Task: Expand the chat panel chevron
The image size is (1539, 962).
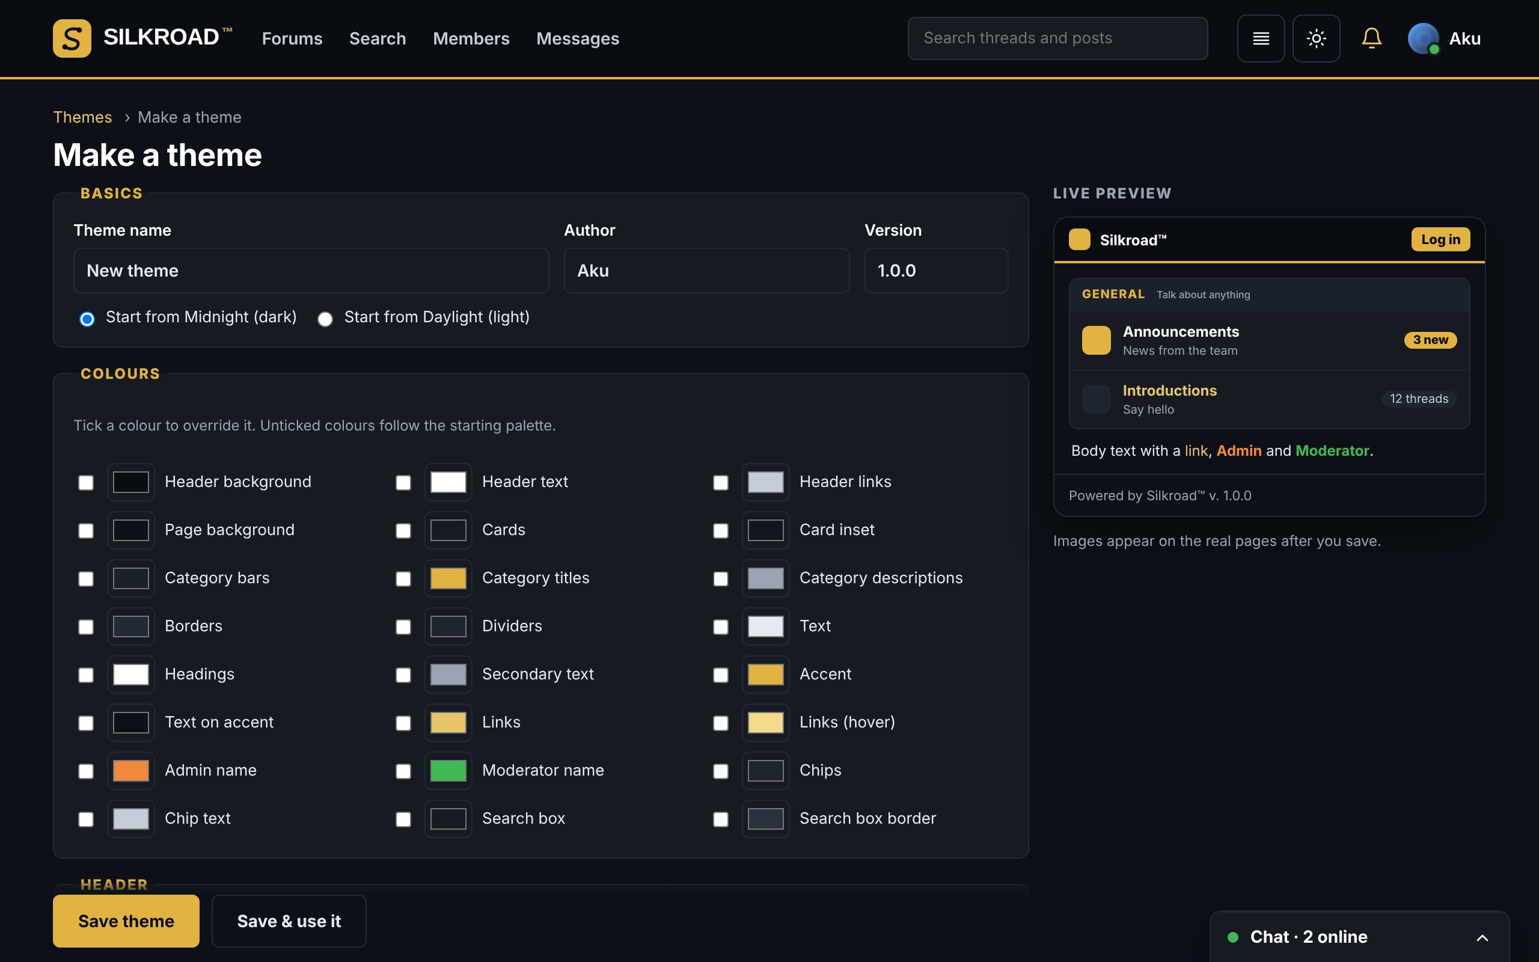Action: (x=1482, y=937)
